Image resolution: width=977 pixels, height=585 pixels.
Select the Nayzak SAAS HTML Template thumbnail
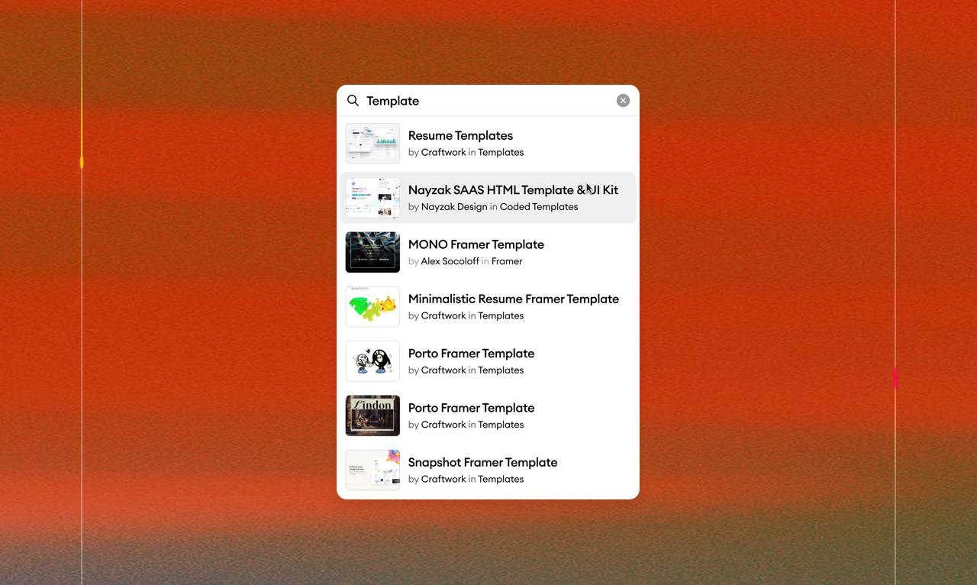point(372,198)
